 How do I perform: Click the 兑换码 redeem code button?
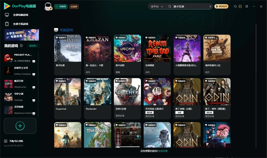(x=61, y=7)
